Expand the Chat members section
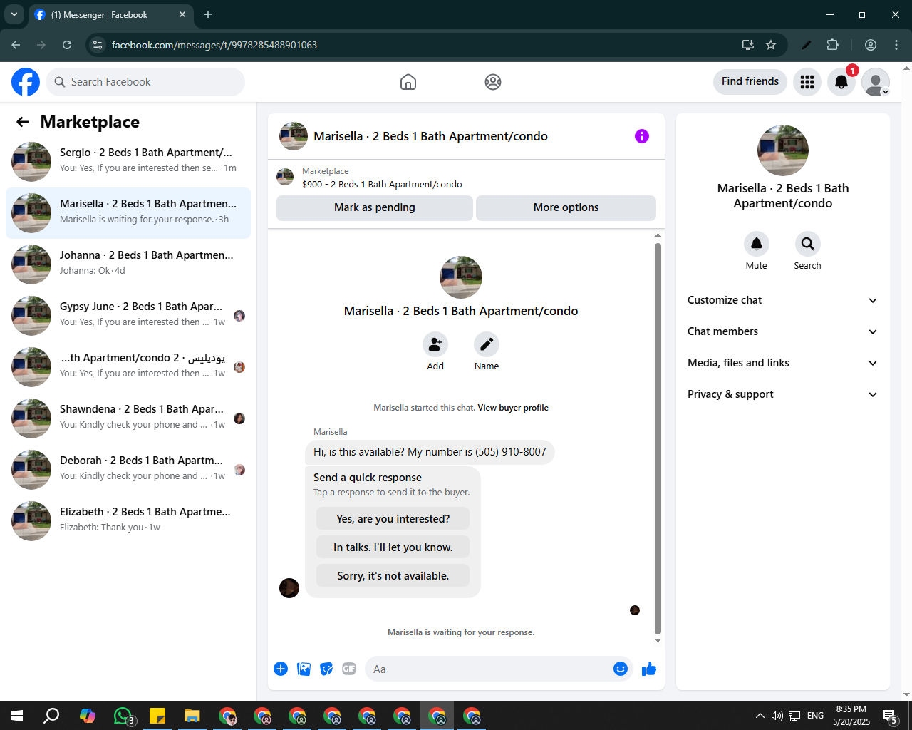 (x=782, y=331)
